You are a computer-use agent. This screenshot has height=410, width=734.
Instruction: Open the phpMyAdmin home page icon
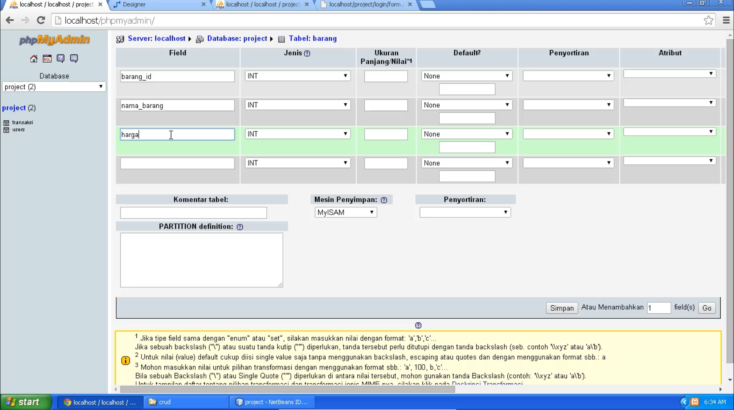click(x=33, y=58)
